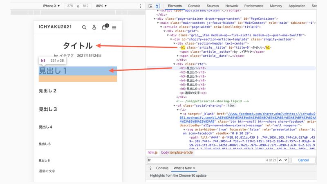Image resolution: width=327 pixels, height=184 pixels.
Task: Click the rotate dimensions icon between 375 and 812
Action: (78, 6)
